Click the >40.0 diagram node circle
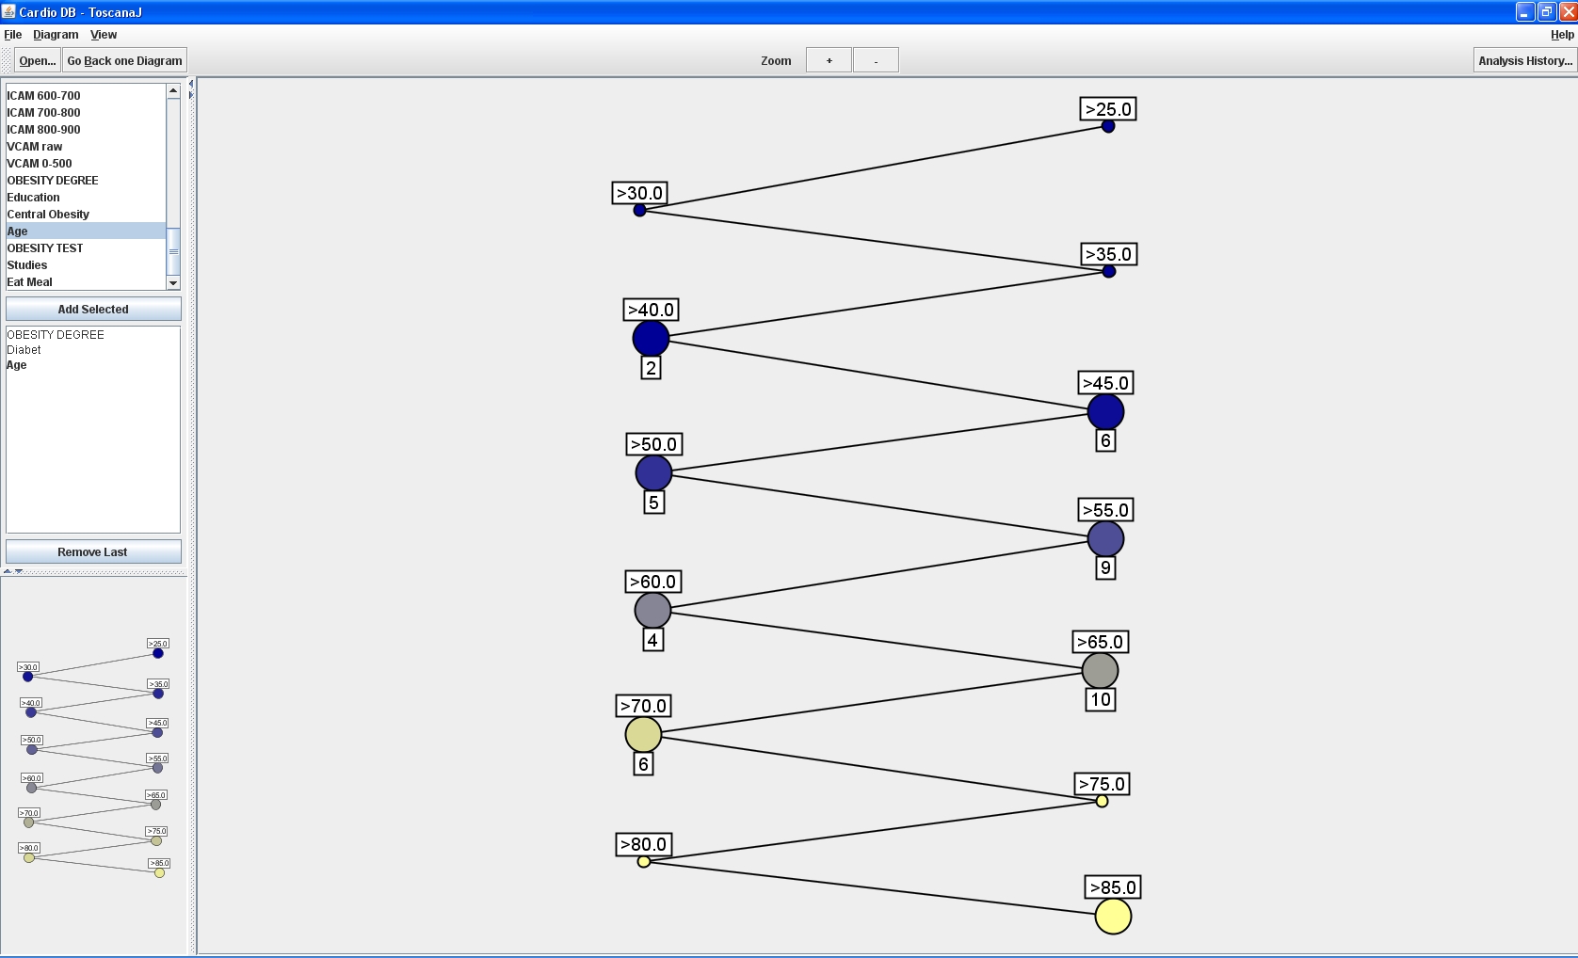The width and height of the screenshot is (1578, 958). point(651,339)
